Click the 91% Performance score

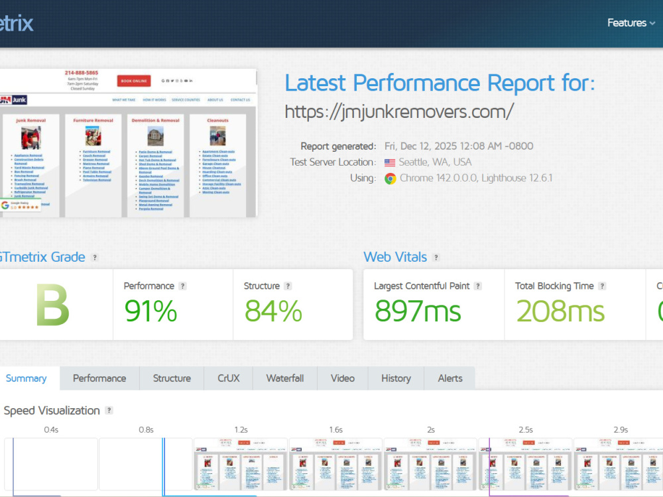[x=151, y=311]
